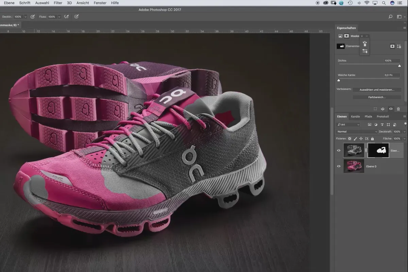Open Fluss flow dropdown in options bar

click(x=59, y=17)
